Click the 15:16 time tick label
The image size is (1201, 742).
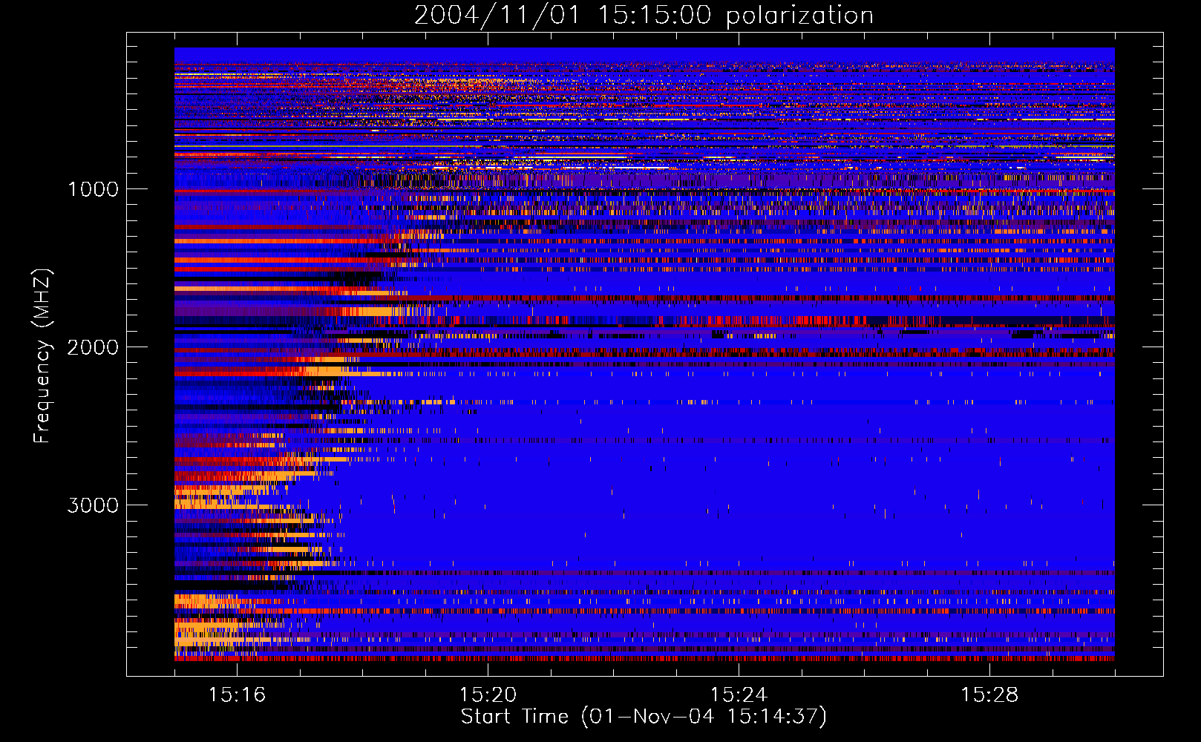click(237, 695)
